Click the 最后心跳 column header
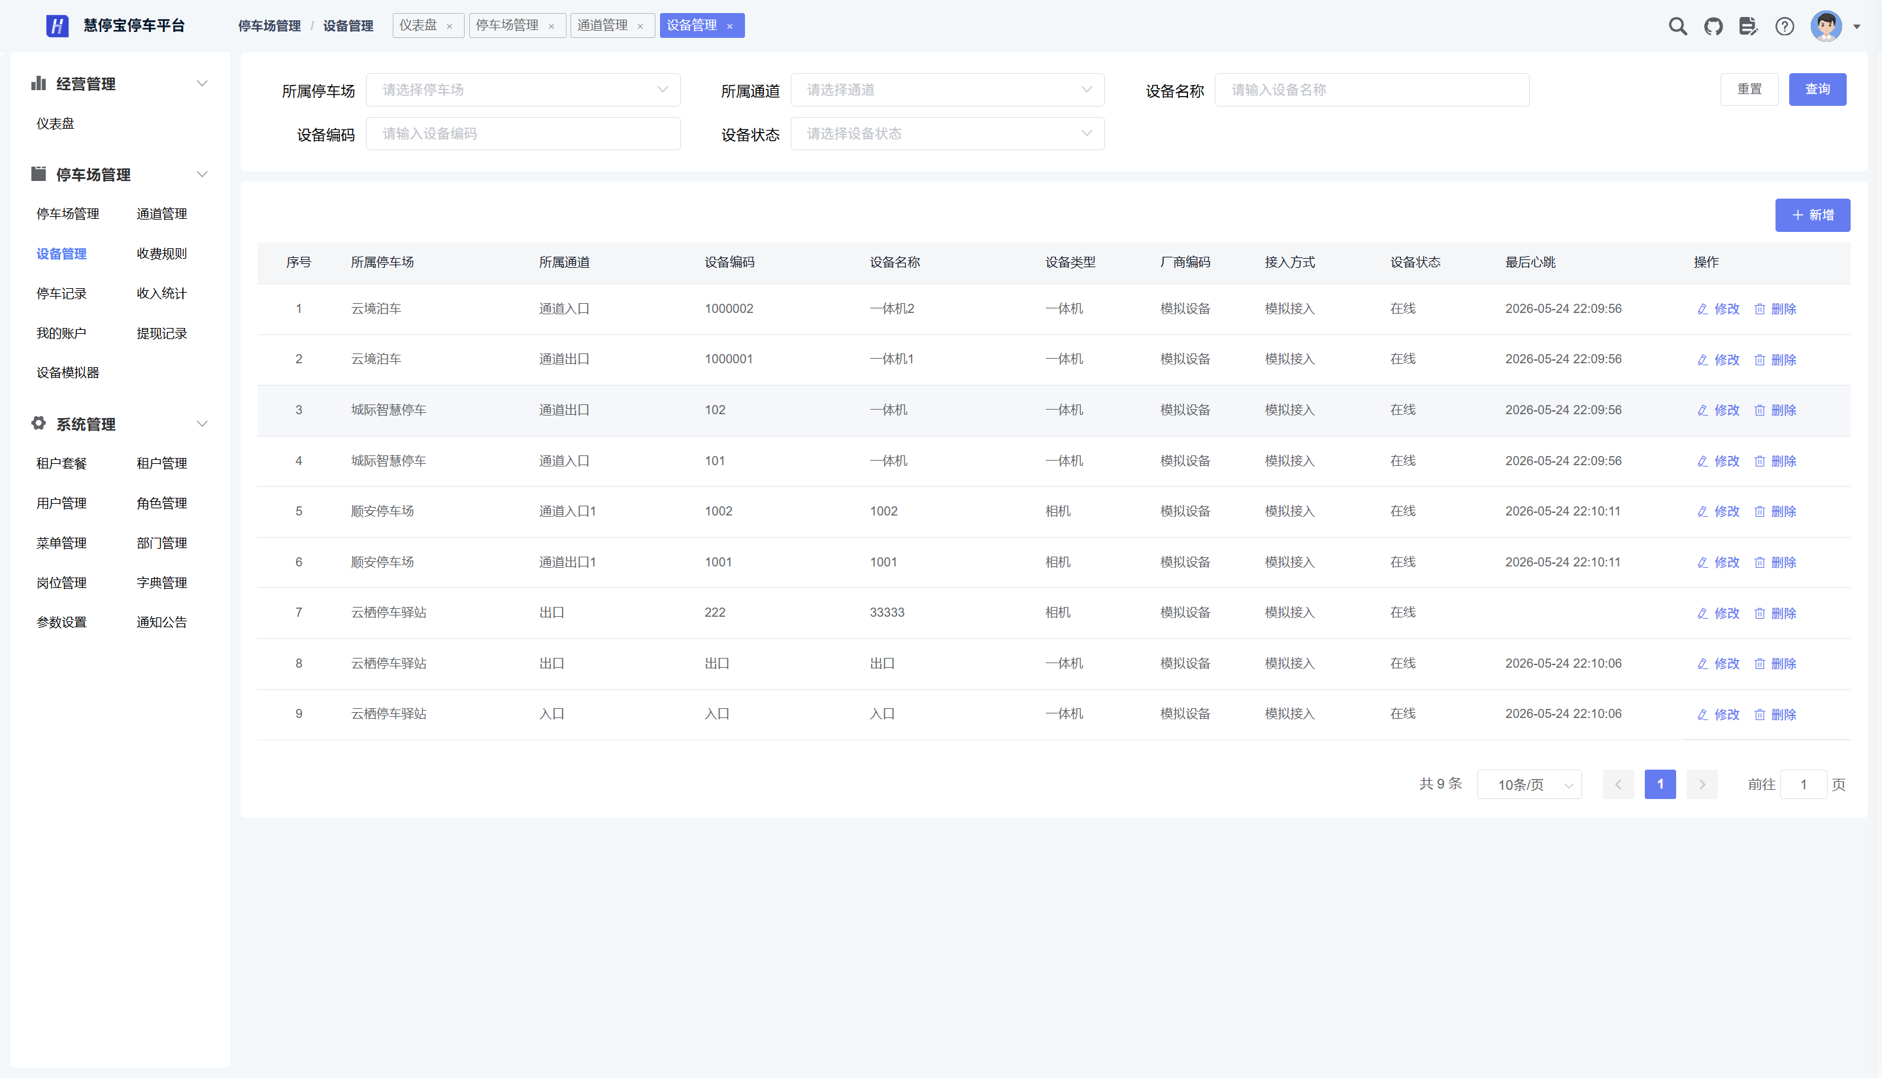Screen dimensions: 1882x1078 (x=1530, y=263)
